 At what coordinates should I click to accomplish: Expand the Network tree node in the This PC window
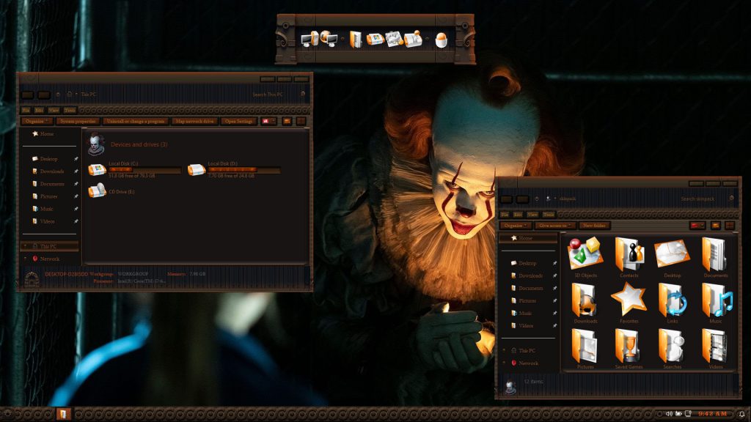25,259
